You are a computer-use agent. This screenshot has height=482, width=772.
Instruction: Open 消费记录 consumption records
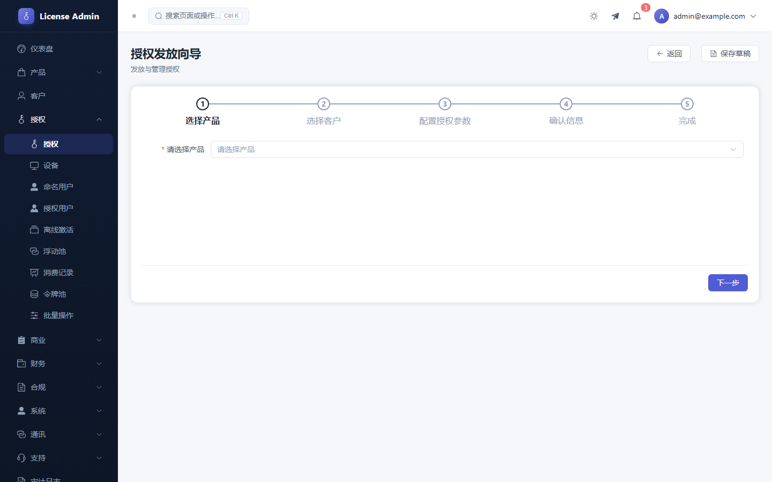pyautogui.click(x=59, y=273)
